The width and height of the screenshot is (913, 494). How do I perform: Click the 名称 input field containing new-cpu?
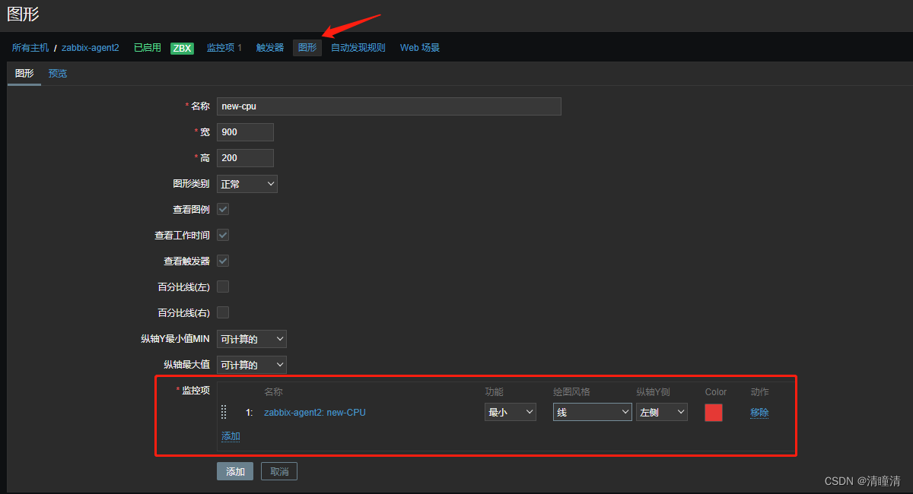point(389,106)
